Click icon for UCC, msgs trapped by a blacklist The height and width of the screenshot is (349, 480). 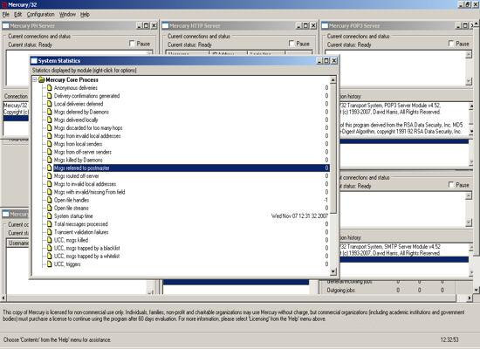pos(49,248)
